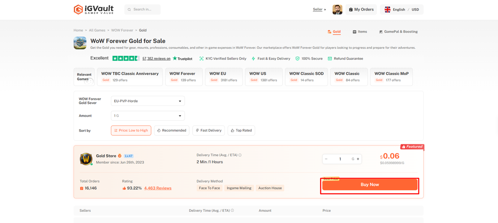Screen dimensions: 498x223
Task: Open the English / USD language selector
Action: click(x=402, y=9)
